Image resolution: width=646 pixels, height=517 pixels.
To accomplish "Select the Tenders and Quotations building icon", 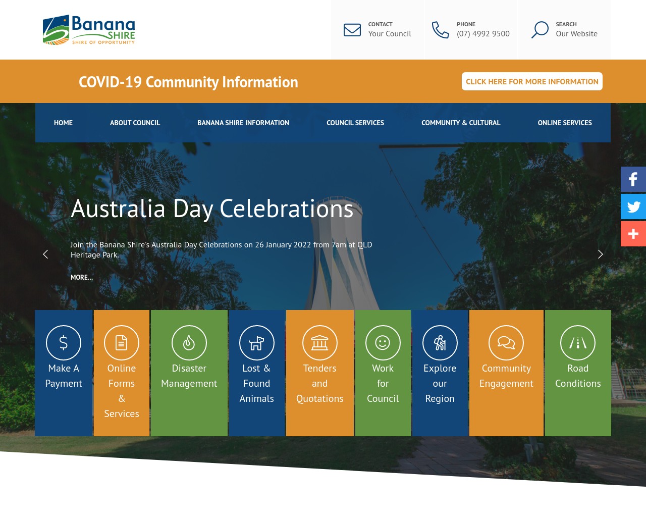I will click(319, 342).
